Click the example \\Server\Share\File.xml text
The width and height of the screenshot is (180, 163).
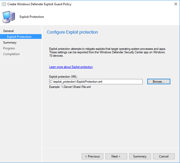70,87
